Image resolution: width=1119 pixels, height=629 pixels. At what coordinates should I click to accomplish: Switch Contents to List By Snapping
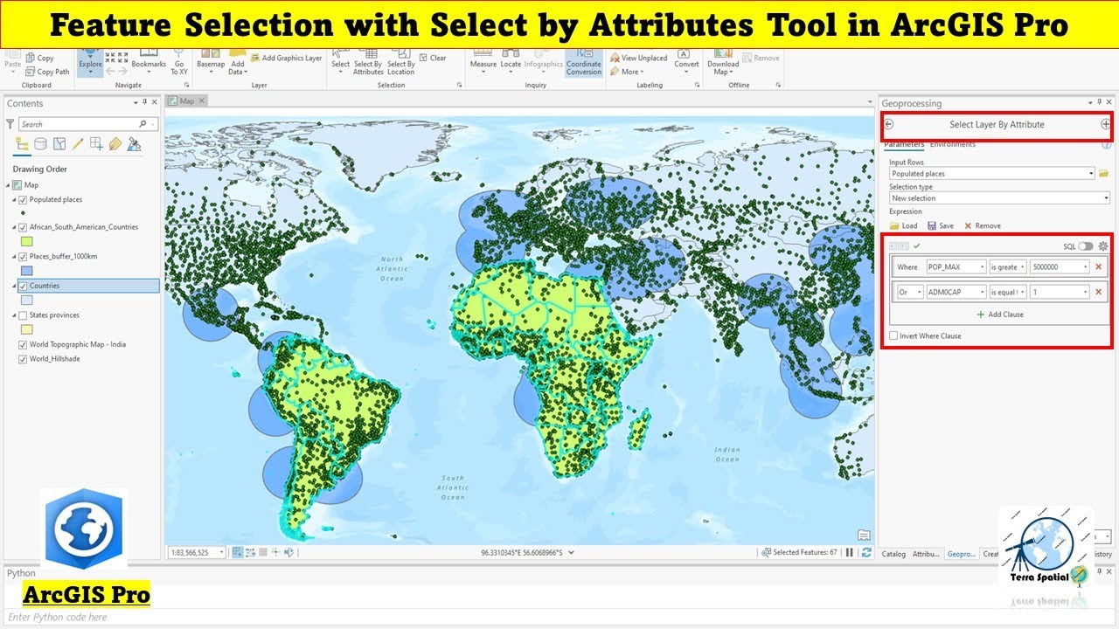[96, 144]
